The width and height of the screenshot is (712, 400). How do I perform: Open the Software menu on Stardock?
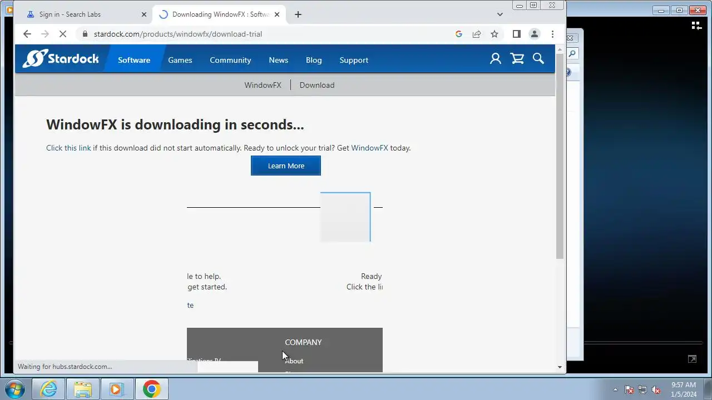(x=134, y=60)
